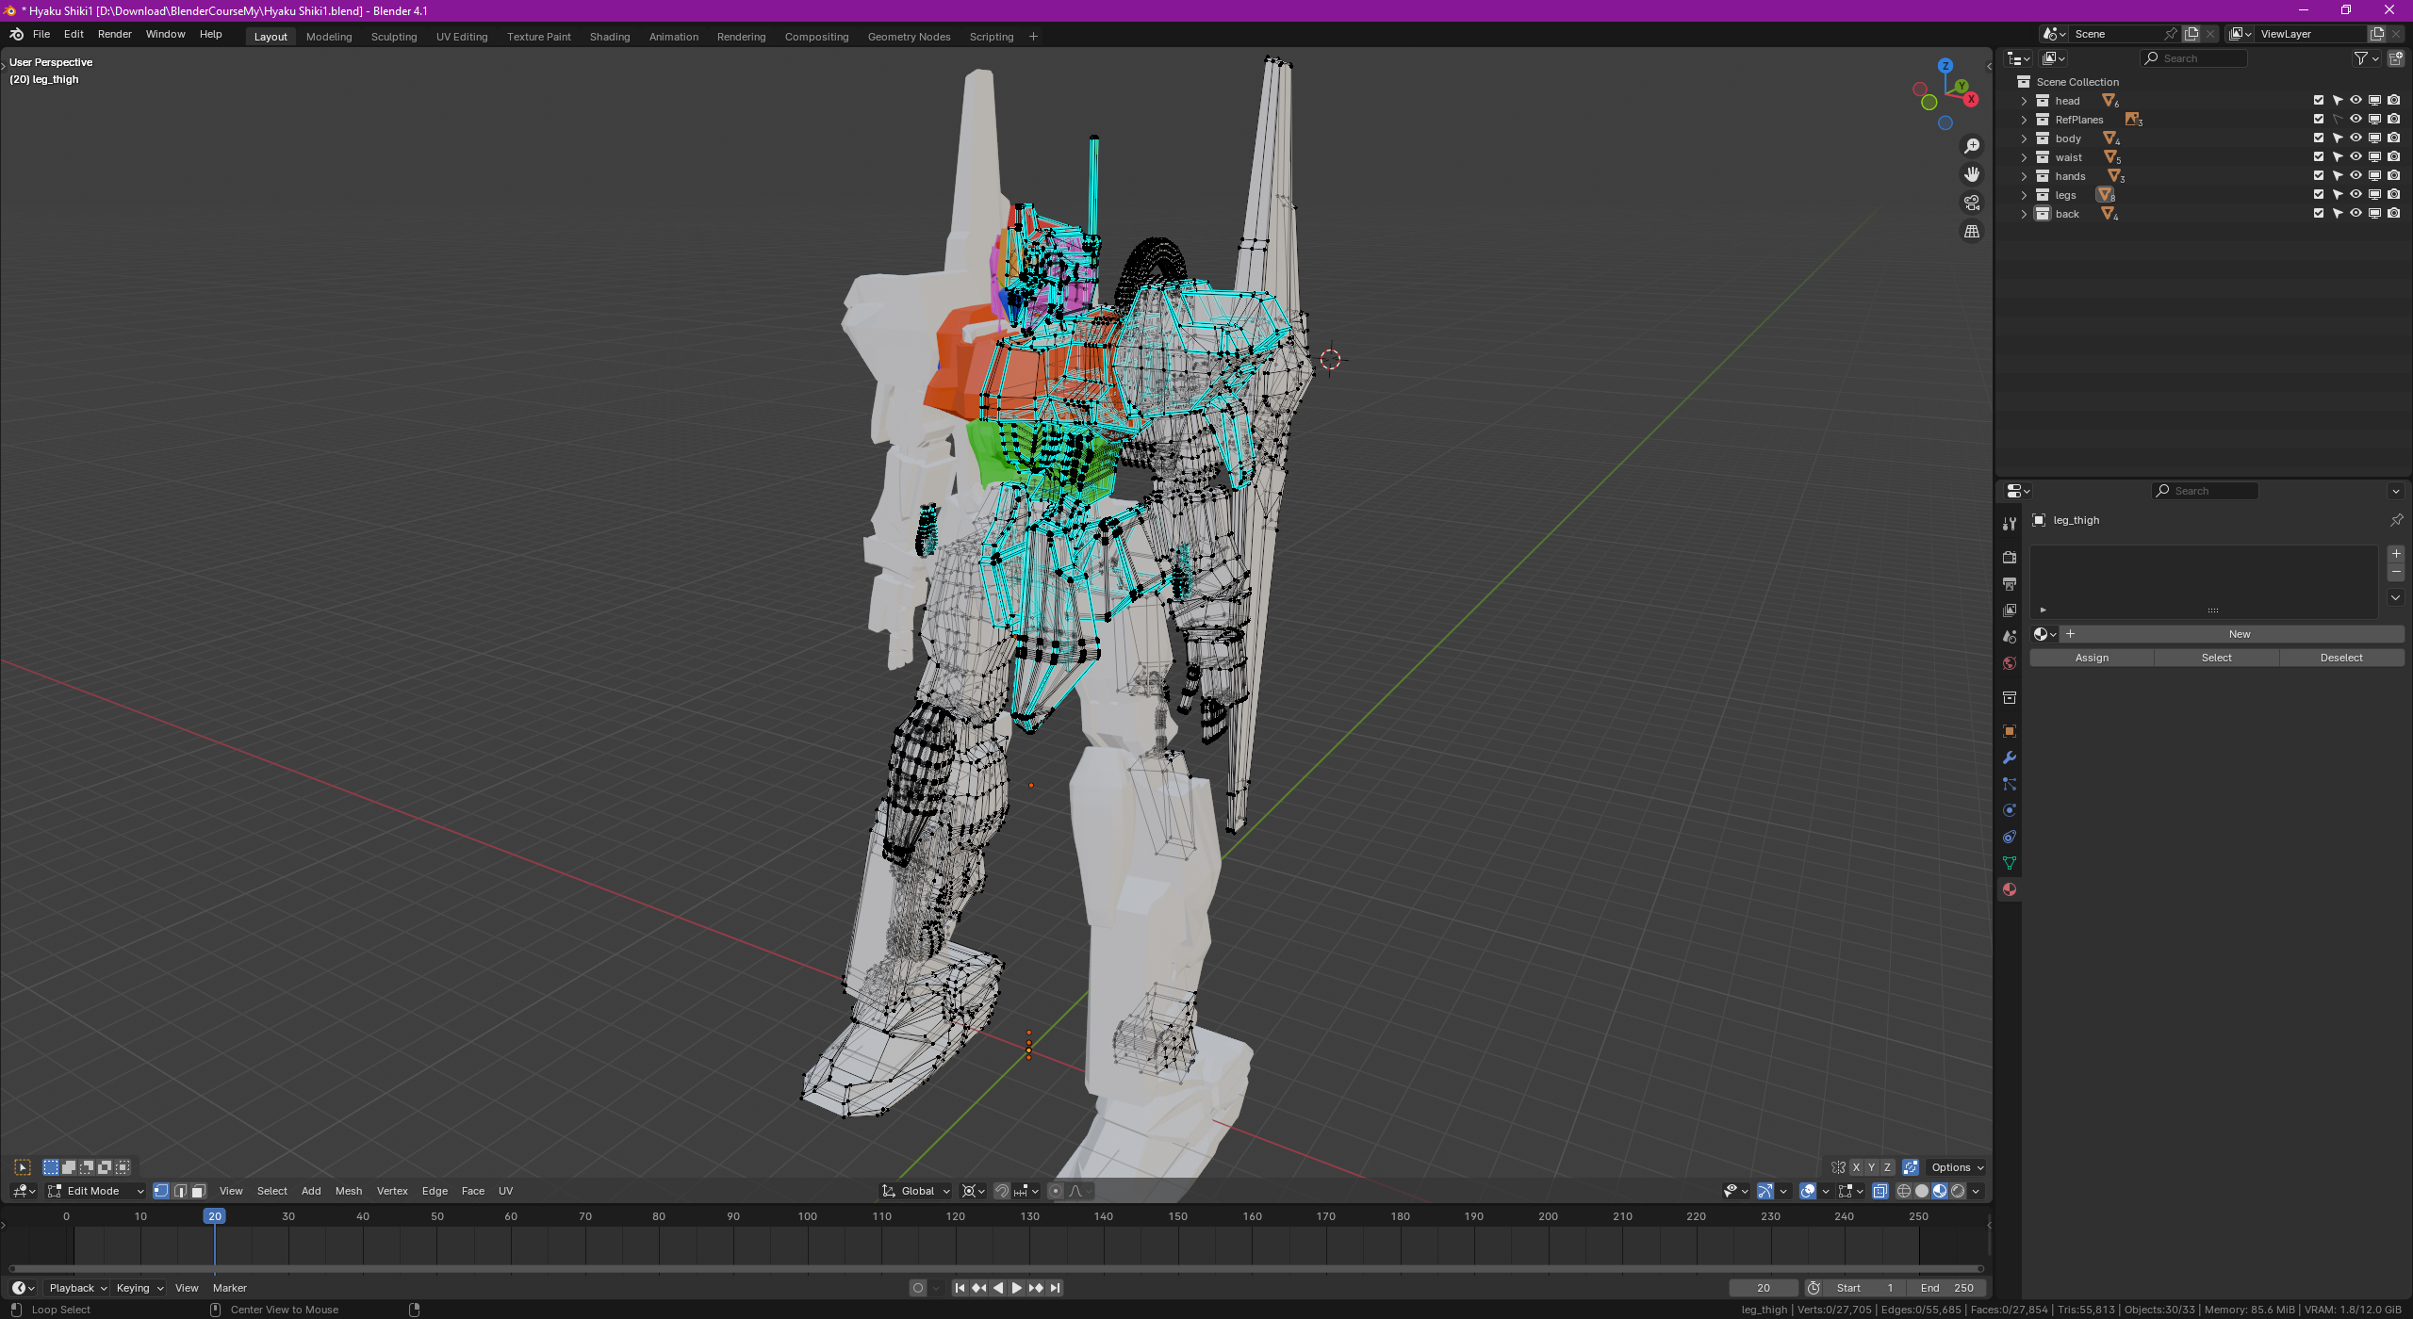2413x1319 pixels.
Task: Enable X-axis mesh mirror toggle
Action: pyautogui.click(x=1856, y=1167)
